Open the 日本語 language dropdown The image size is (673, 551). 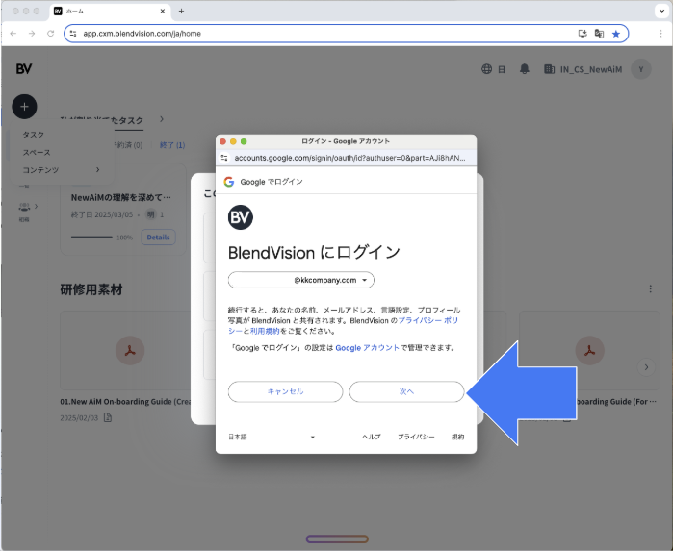pyautogui.click(x=272, y=437)
